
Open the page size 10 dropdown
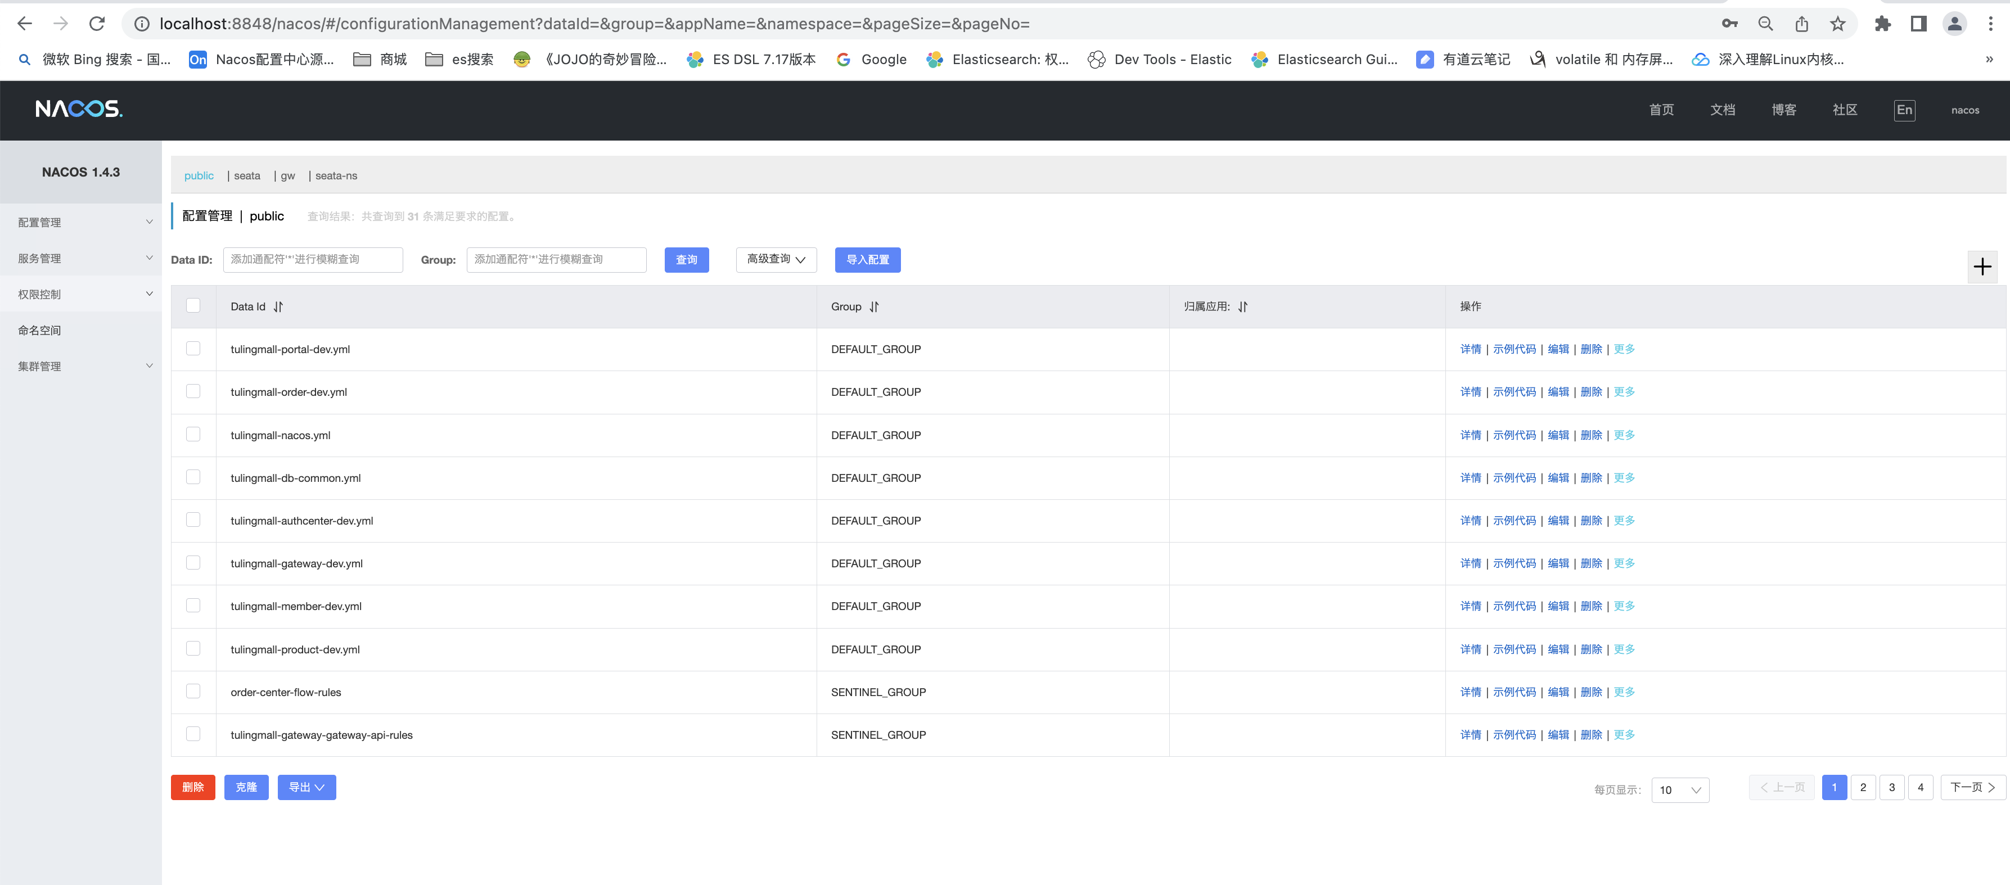tap(1680, 790)
